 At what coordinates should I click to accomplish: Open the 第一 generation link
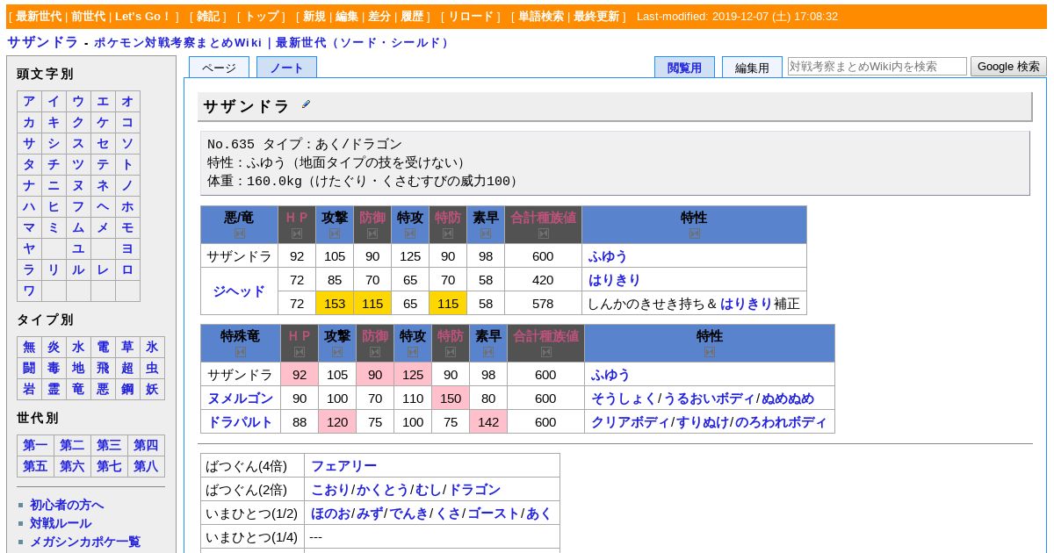35,445
